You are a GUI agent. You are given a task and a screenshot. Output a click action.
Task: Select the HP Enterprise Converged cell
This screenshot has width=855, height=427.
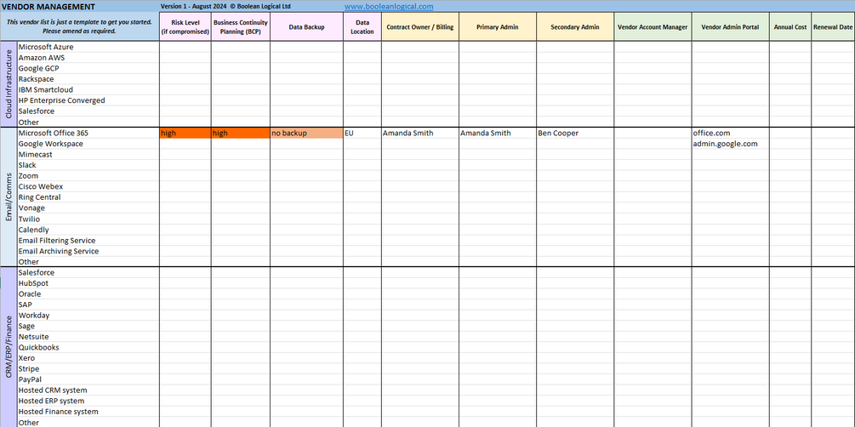[x=88, y=100]
